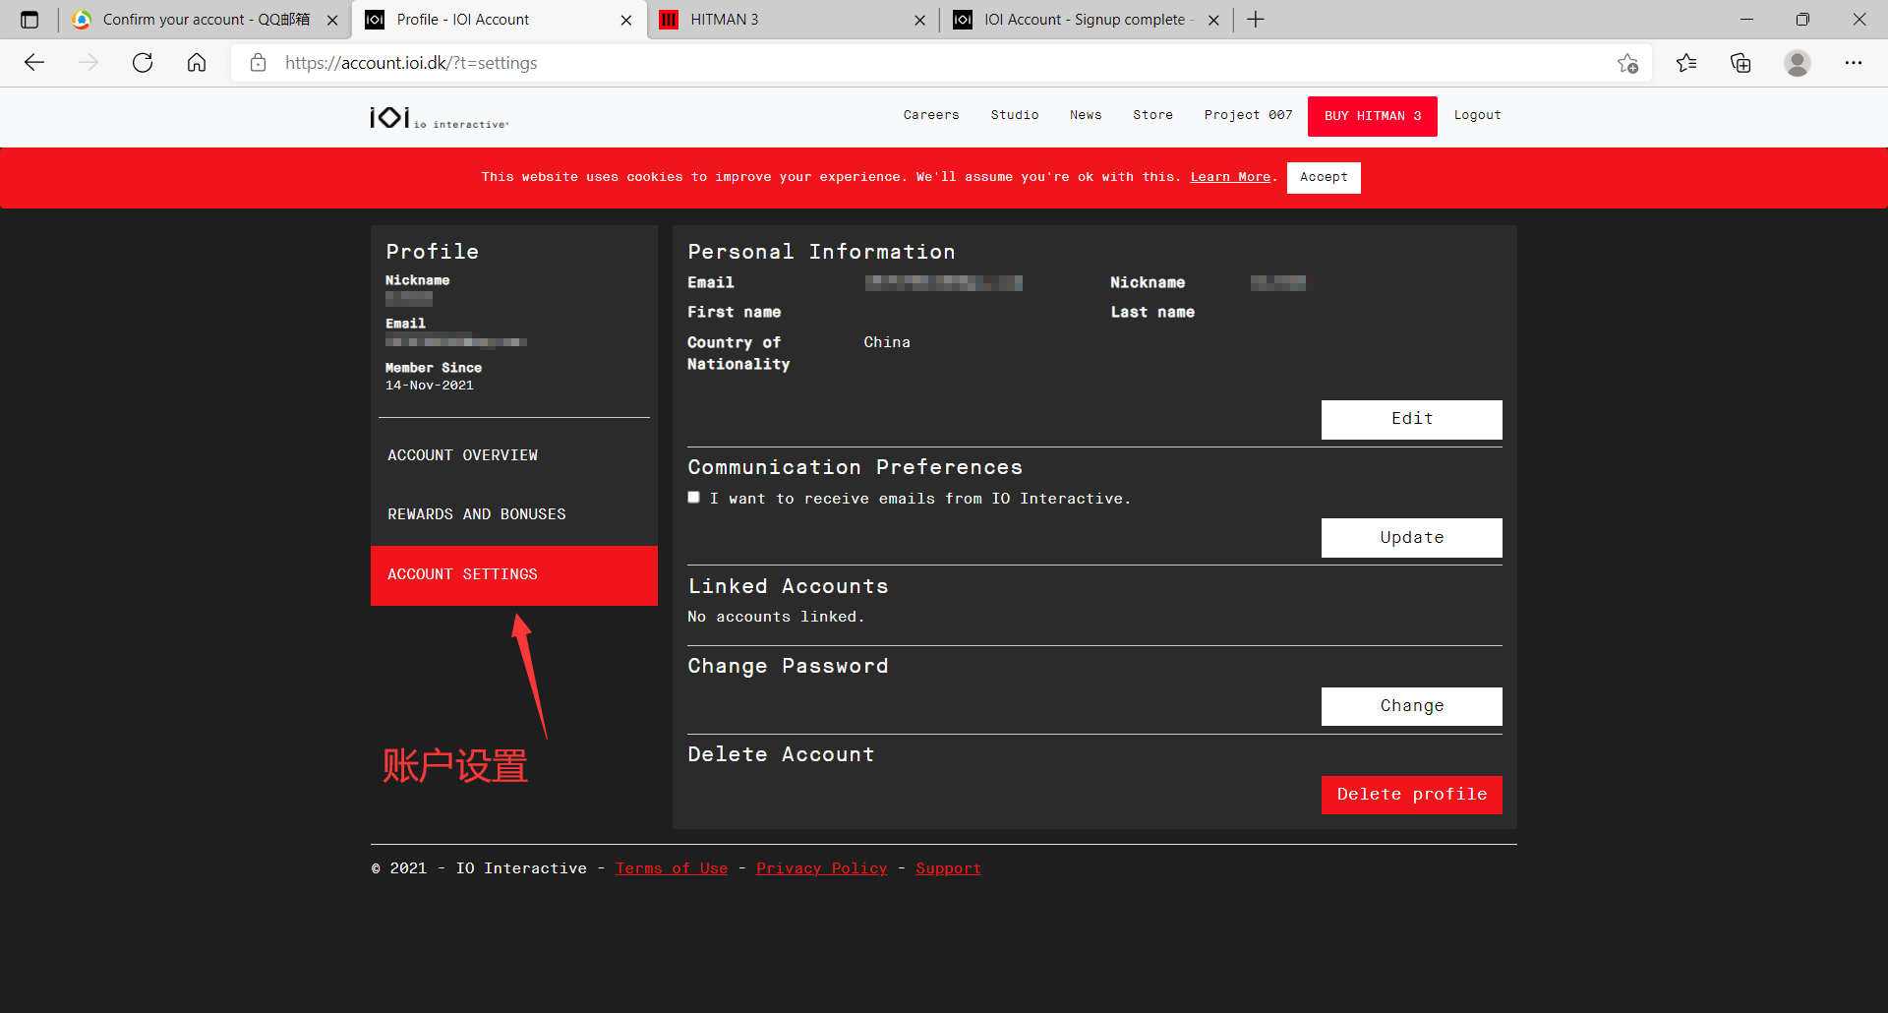Viewport: 1888px width, 1013px height.
Task: Accept the cookies notice
Action: [x=1324, y=177]
